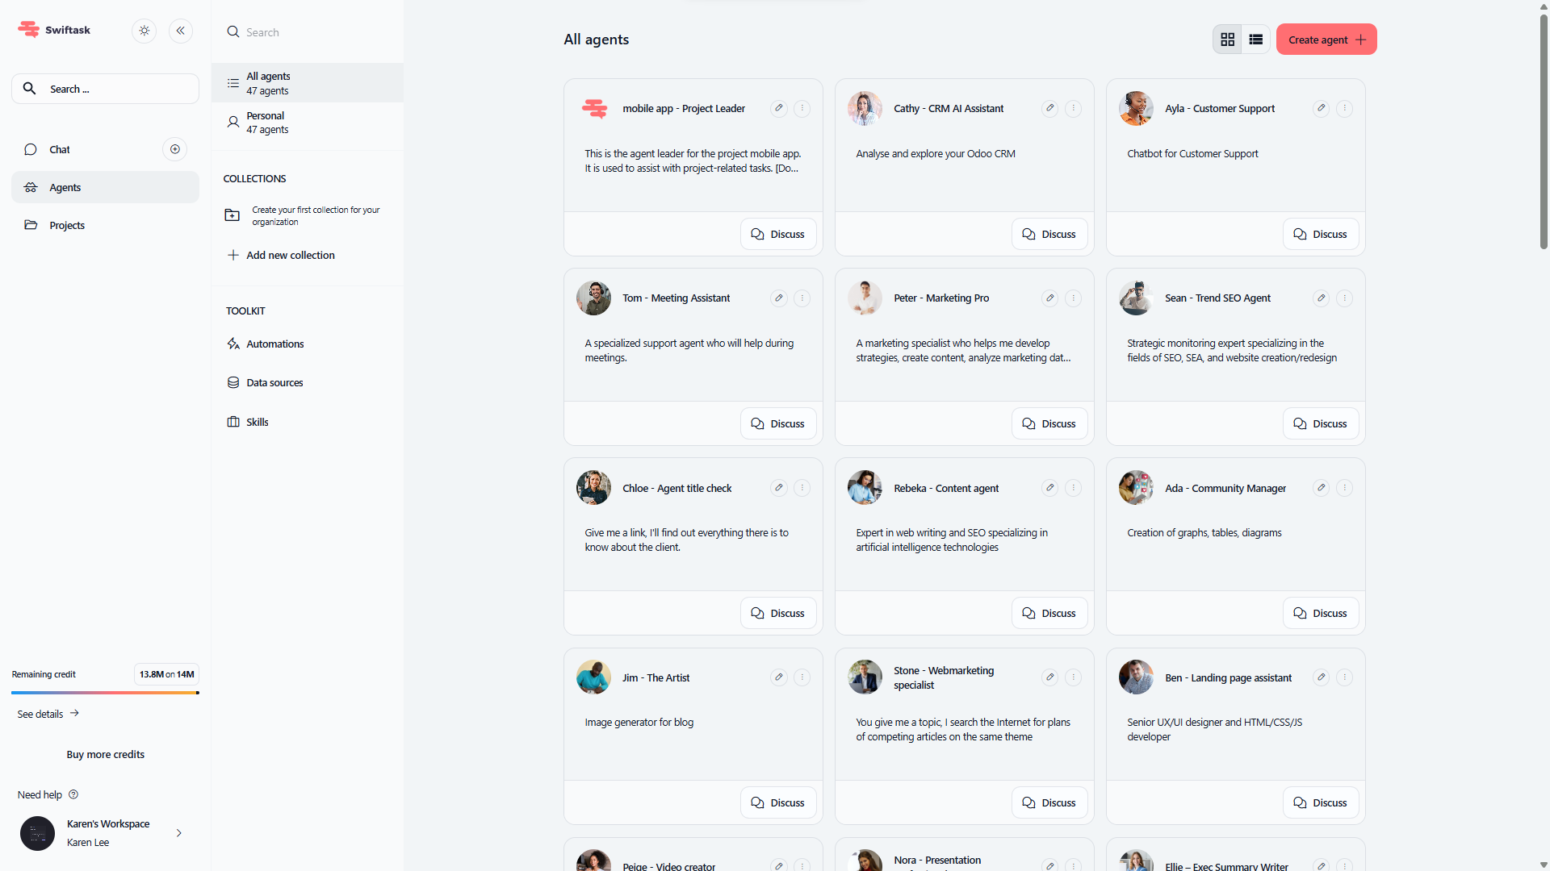The width and height of the screenshot is (1550, 871).
Task: Edit the Cathy CRM AI Assistant agent
Action: (1049, 108)
